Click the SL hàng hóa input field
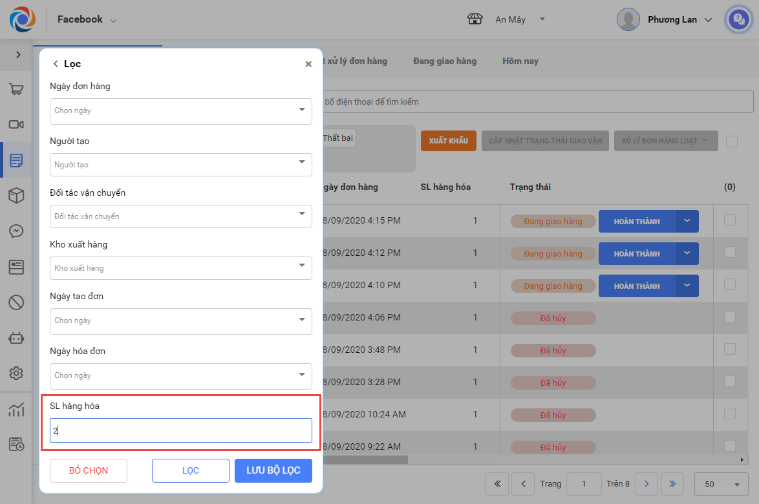 [181, 430]
